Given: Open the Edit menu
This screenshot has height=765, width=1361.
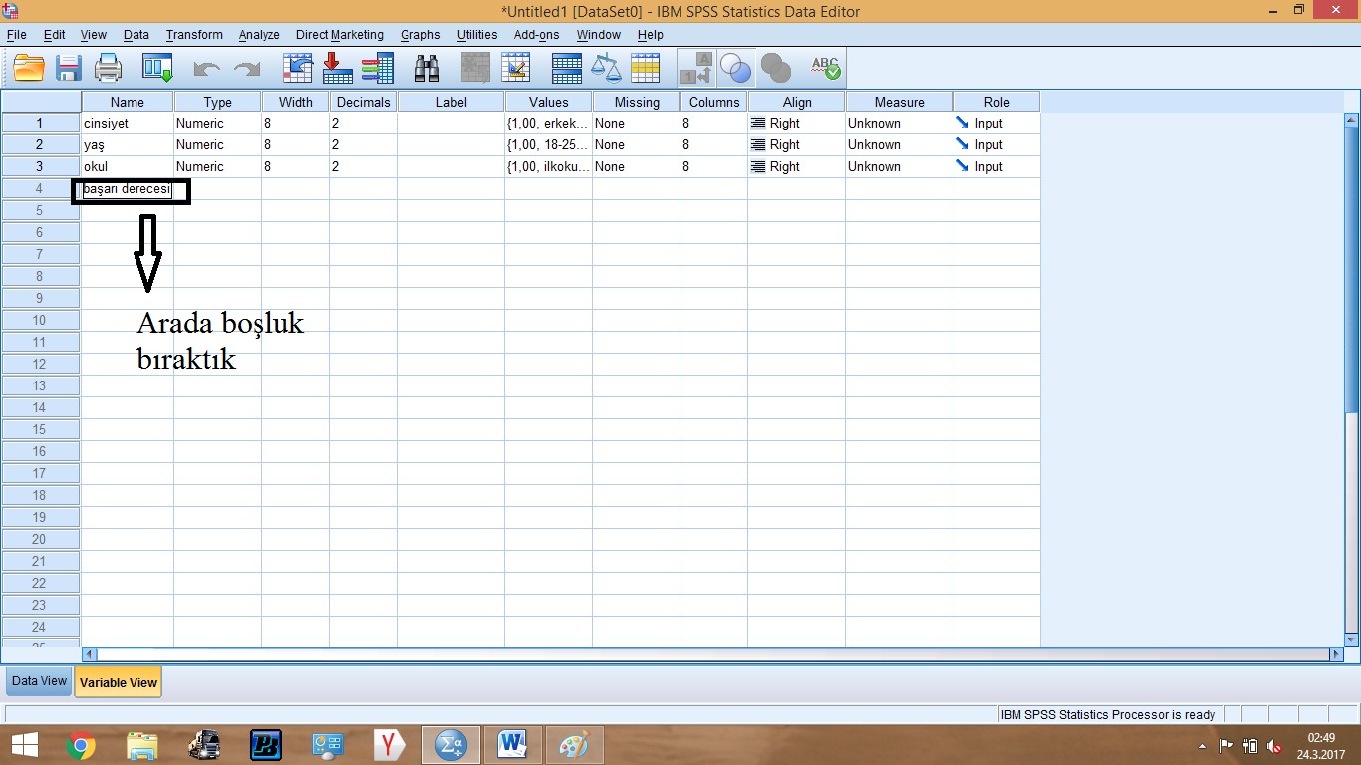Looking at the screenshot, I should tap(54, 35).
